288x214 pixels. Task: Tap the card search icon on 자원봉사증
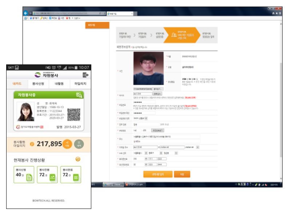[x=79, y=95]
